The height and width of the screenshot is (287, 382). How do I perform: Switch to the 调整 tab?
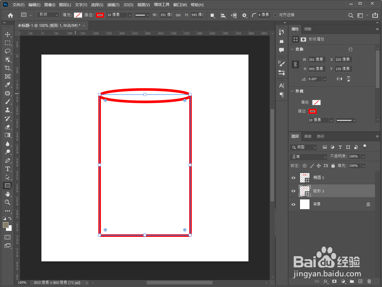point(308,29)
